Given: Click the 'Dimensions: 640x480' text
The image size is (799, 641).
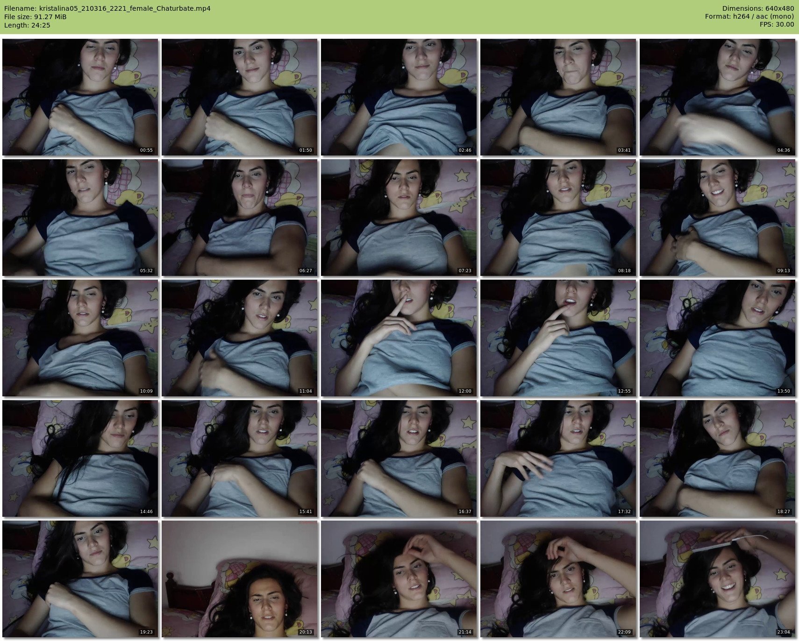Looking at the screenshot, I should 758,8.
